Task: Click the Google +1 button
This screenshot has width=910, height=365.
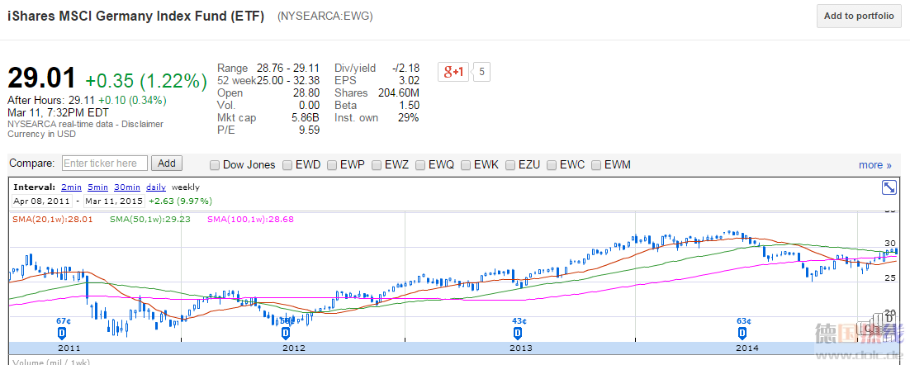Action: coord(453,72)
